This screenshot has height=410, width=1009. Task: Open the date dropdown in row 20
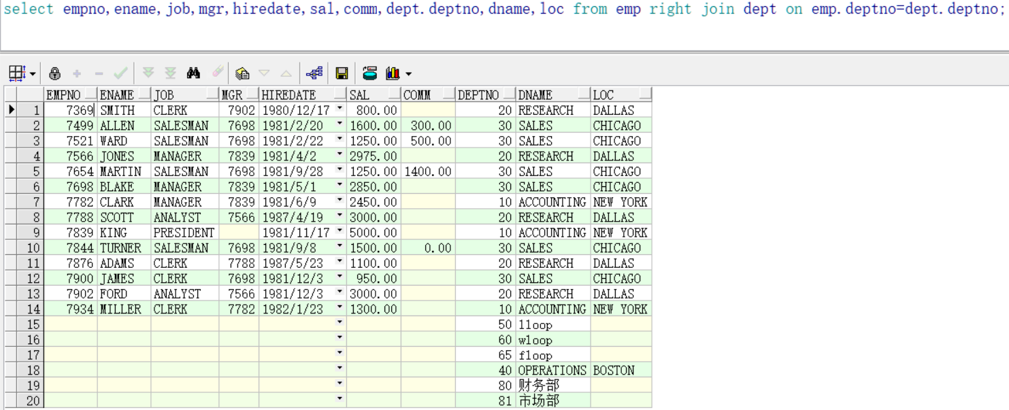[340, 400]
